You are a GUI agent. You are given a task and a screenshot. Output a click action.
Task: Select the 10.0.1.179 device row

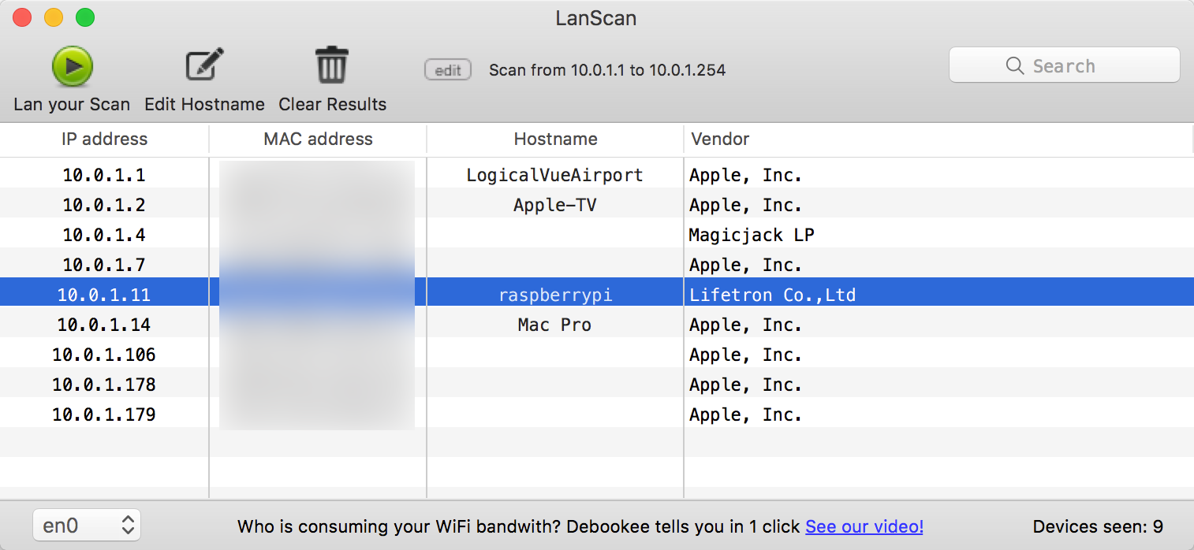coord(104,414)
